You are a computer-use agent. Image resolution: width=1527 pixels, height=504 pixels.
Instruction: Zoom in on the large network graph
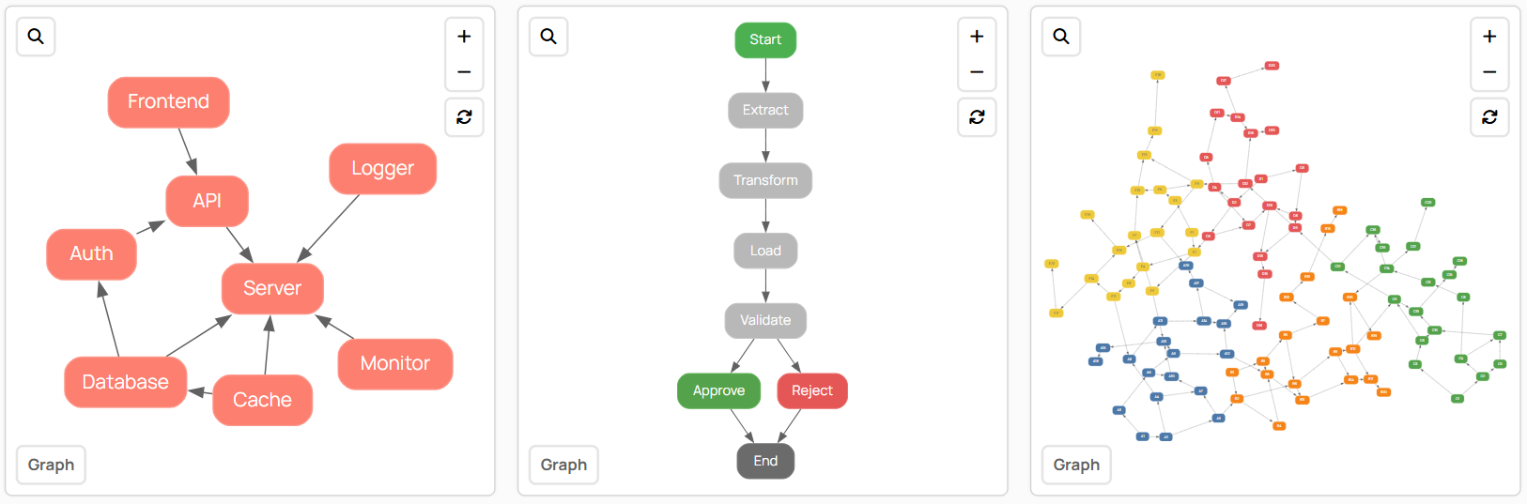[1489, 37]
